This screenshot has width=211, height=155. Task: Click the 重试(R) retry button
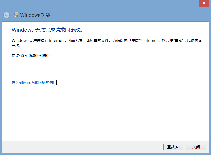click(x=173, y=147)
